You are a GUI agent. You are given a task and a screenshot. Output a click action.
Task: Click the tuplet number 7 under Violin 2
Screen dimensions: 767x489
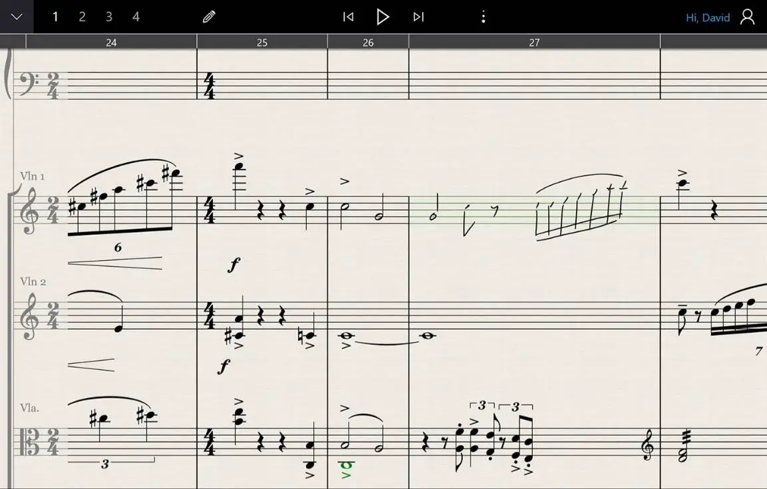758,351
